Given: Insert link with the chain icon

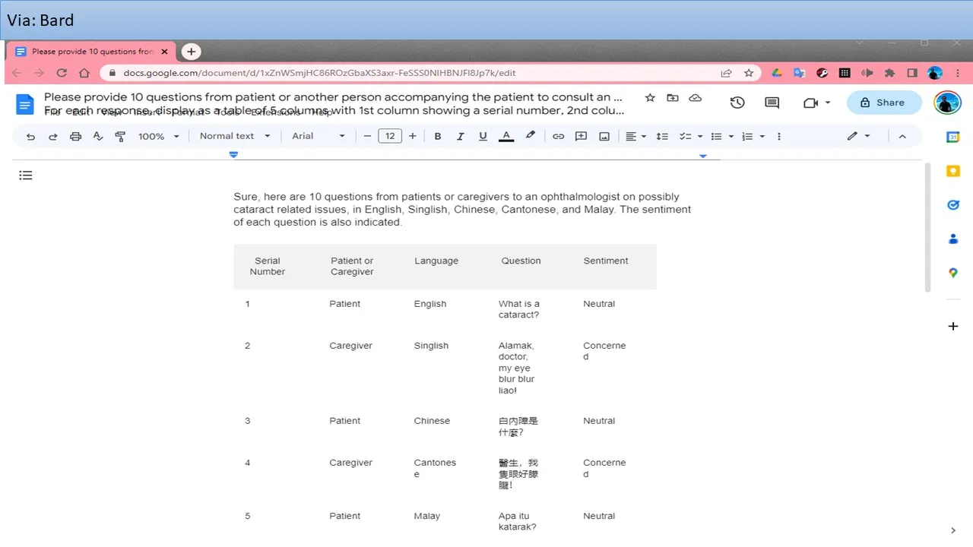Looking at the screenshot, I should (x=558, y=136).
